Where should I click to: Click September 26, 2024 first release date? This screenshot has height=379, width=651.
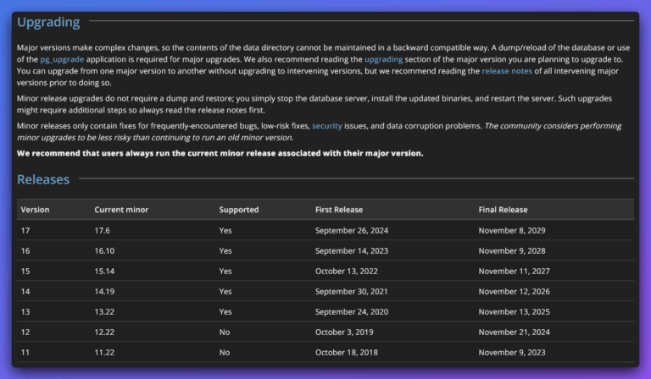(352, 230)
